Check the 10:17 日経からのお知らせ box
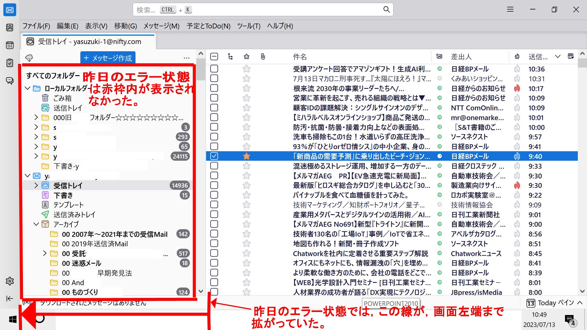Image resolution: width=587 pixels, height=330 pixels. click(x=214, y=88)
